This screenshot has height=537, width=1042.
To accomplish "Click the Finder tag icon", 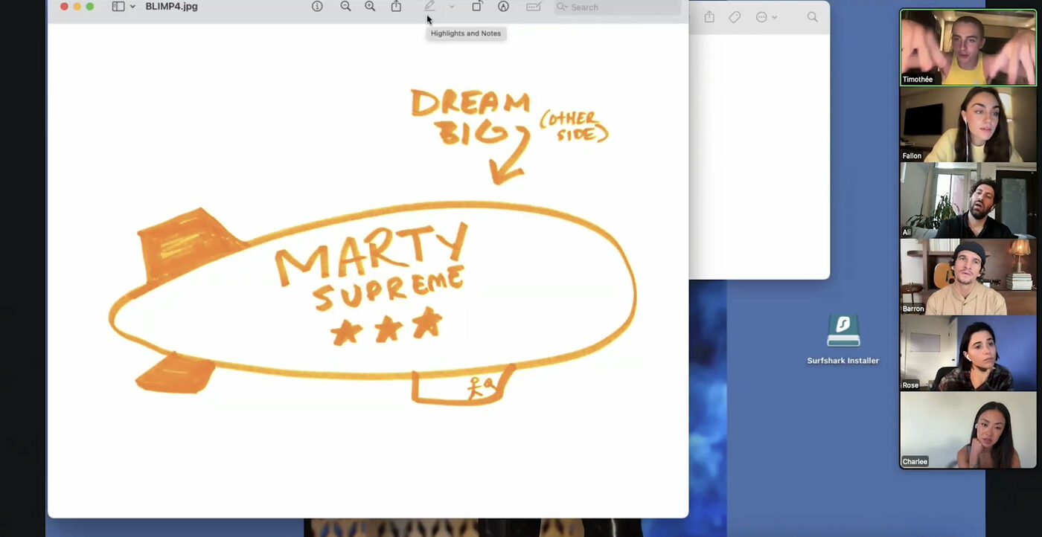I will coord(735,17).
